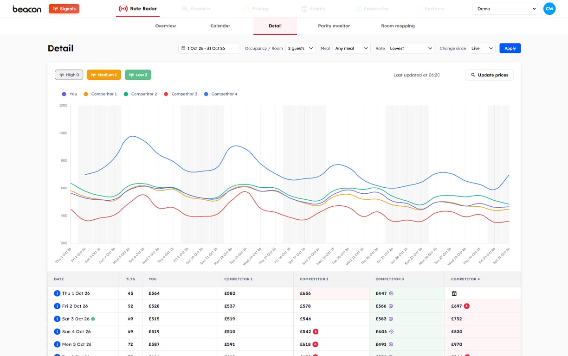The image size is (568, 356).
Task: Click the info icon for Thu 1 Oct 26
Action: click(57, 293)
